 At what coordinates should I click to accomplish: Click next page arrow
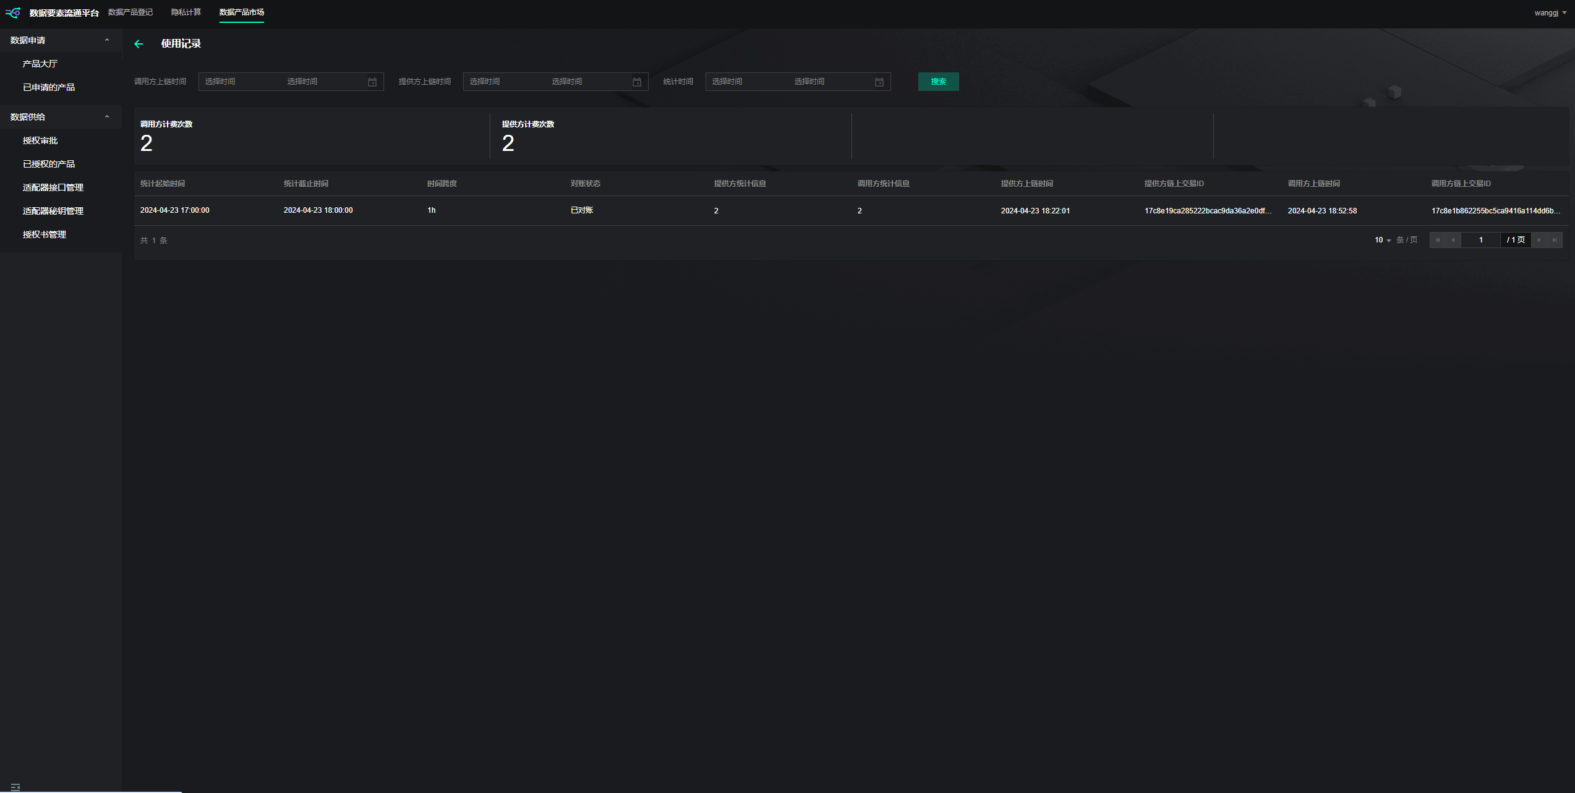pyautogui.click(x=1539, y=240)
